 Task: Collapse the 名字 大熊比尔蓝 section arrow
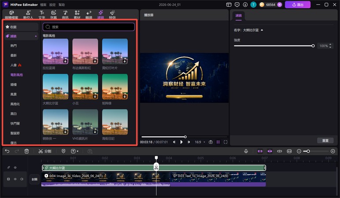(262, 30)
